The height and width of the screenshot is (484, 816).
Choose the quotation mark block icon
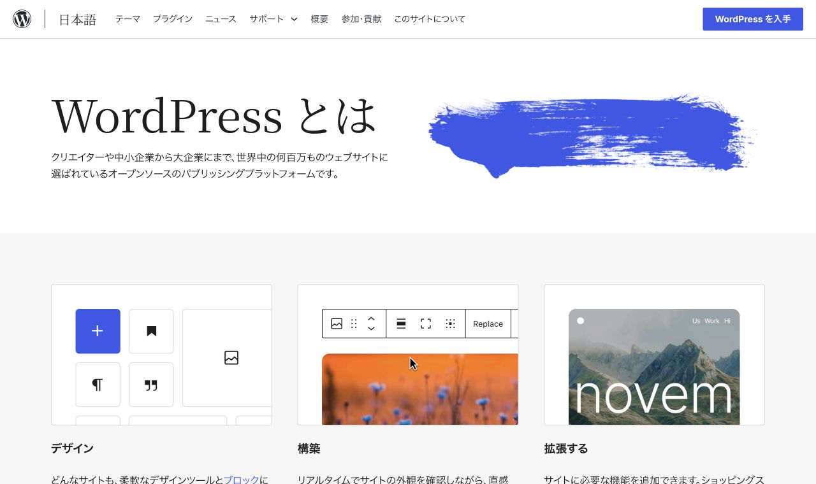point(151,385)
